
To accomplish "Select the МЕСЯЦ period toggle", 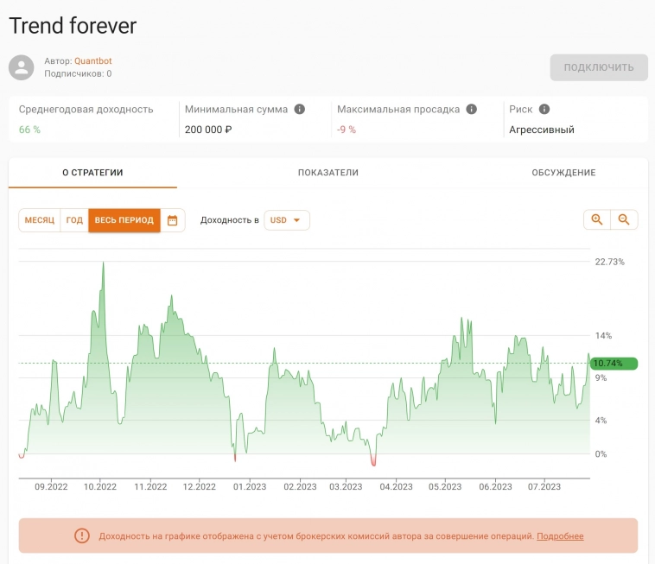I will point(39,220).
